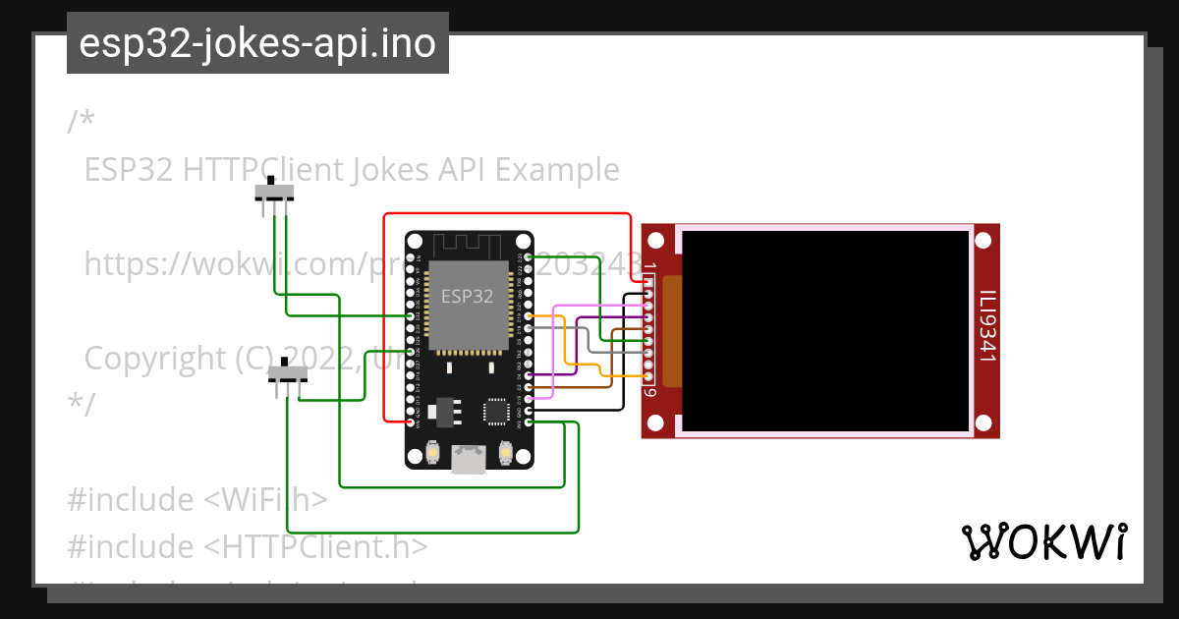
Task: Click the small USB-serial chip on ESP32
Action: (x=496, y=411)
